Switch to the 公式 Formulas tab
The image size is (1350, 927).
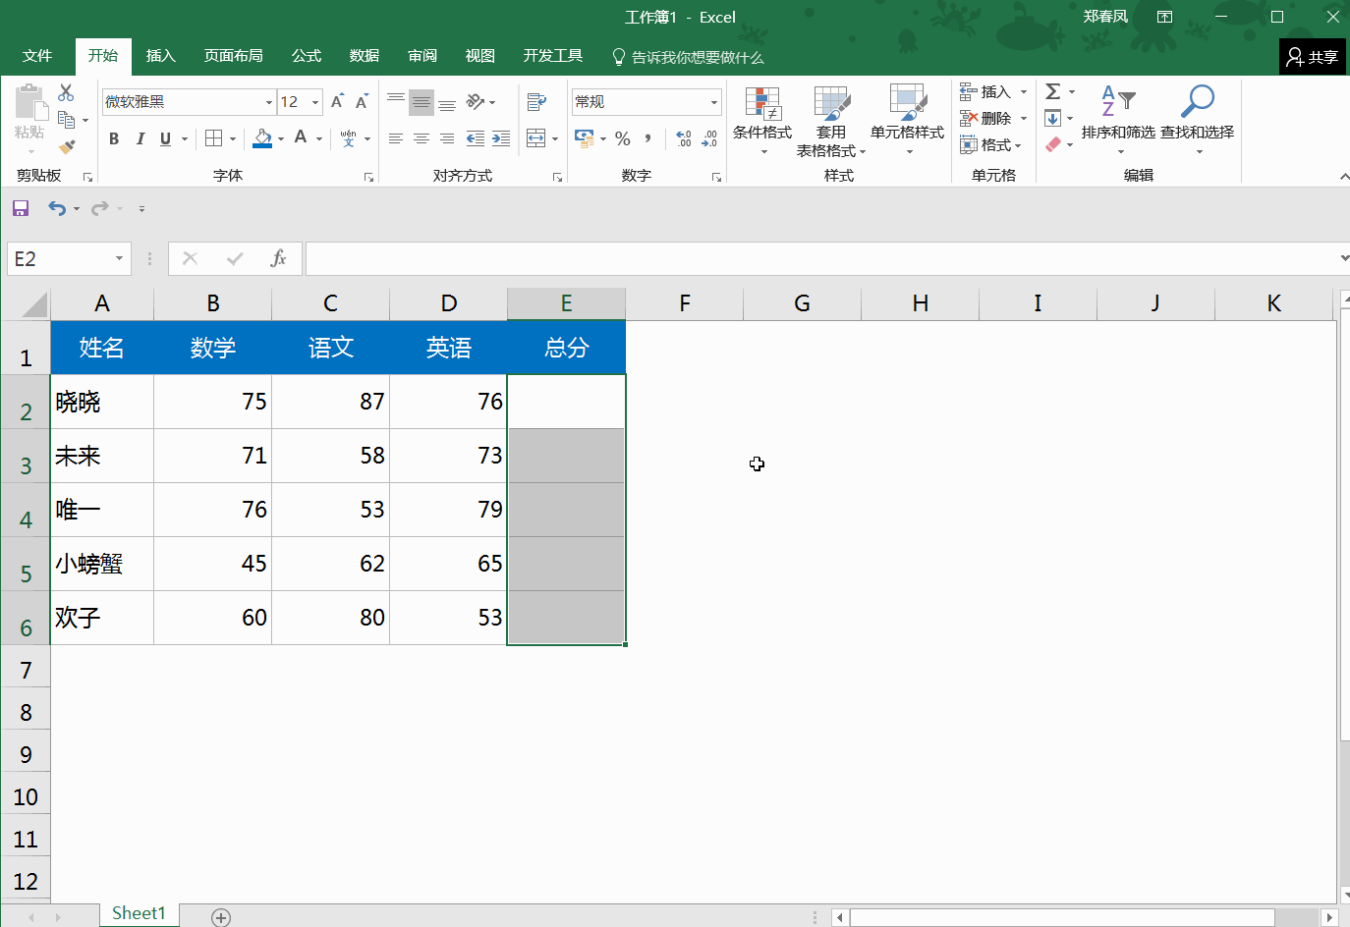[307, 56]
